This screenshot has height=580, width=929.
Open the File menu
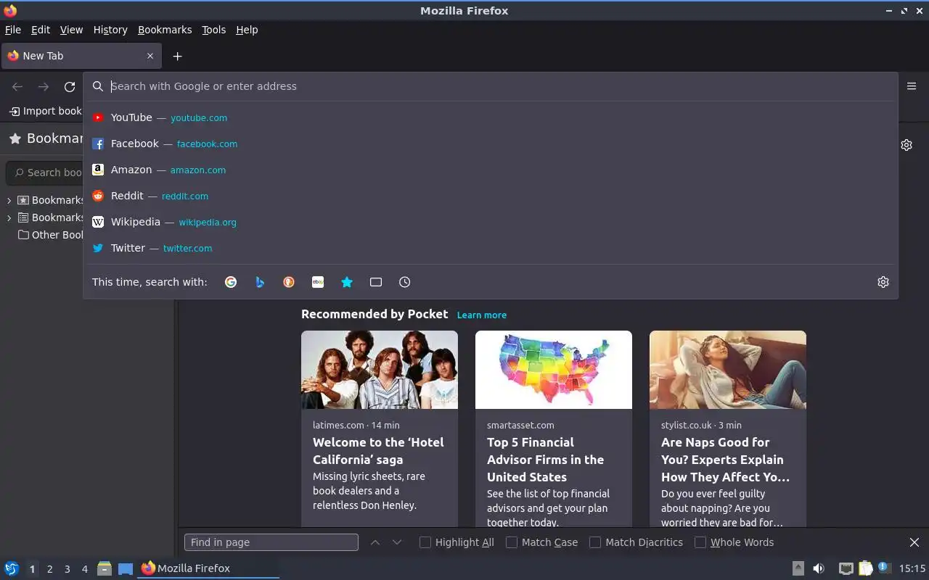(x=13, y=30)
